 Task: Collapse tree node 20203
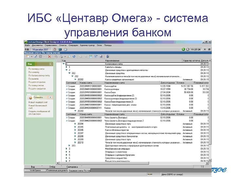click(x=75, y=111)
